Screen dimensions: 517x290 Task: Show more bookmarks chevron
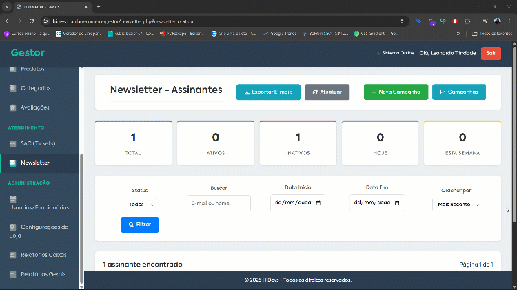[x=458, y=34]
